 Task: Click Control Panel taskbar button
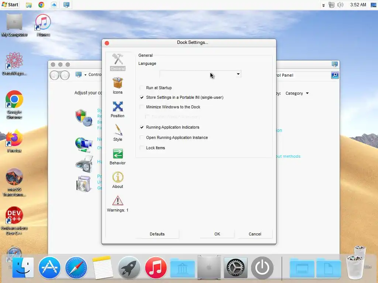(x=66, y=5)
